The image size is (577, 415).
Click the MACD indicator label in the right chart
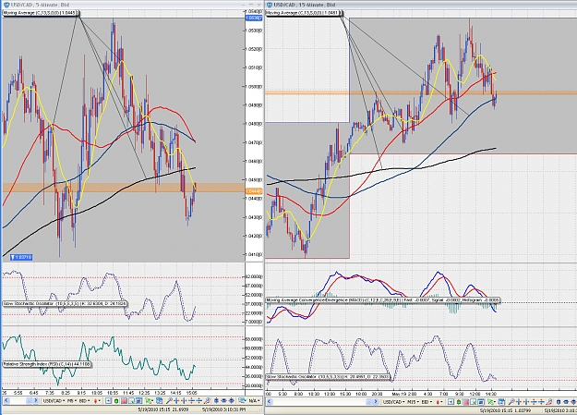coord(382,300)
